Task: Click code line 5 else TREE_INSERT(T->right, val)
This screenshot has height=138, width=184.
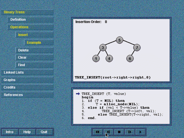Action: [x=122, y=115]
